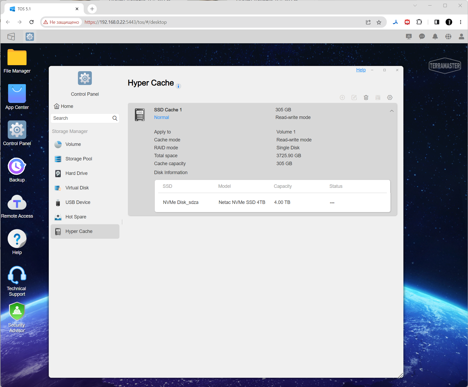
Task: Click the browser address bar URL
Action: pos(126,22)
